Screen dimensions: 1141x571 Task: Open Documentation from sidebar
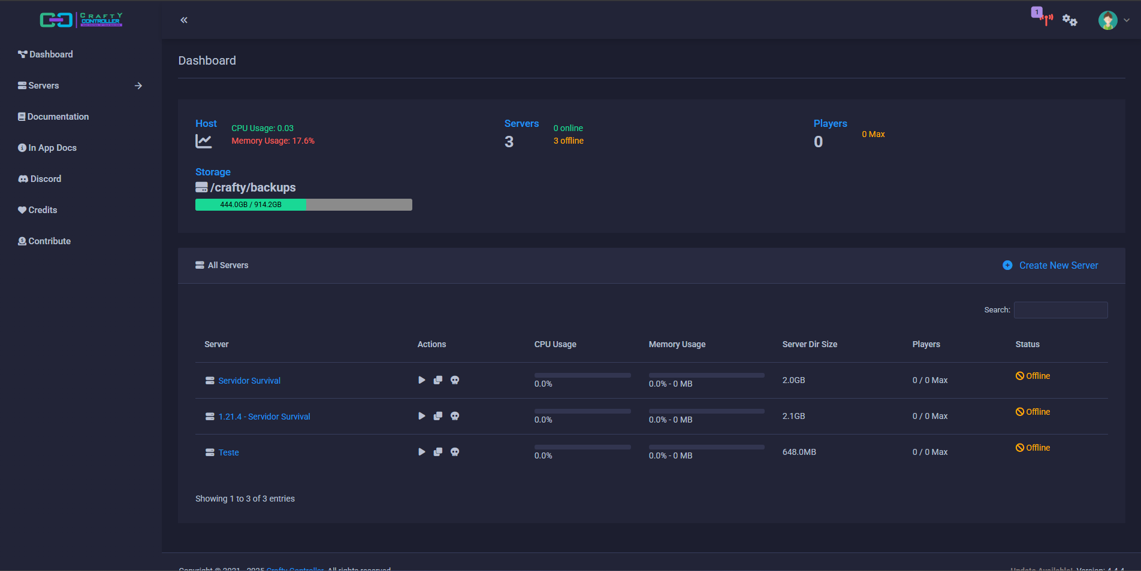pyautogui.click(x=53, y=117)
